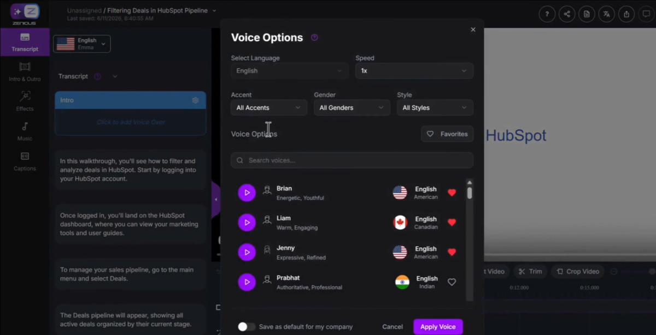This screenshot has height=335, width=656.
Task: Click the comments icon in top bar
Action: tap(646, 14)
